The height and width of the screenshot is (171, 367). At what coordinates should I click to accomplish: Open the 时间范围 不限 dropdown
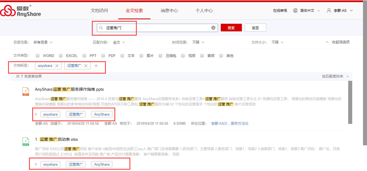198,42
